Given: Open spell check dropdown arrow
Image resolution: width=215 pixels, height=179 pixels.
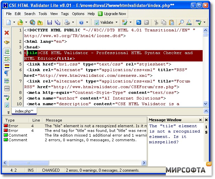Looking at the screenshot, I should [x=204, y=22].
